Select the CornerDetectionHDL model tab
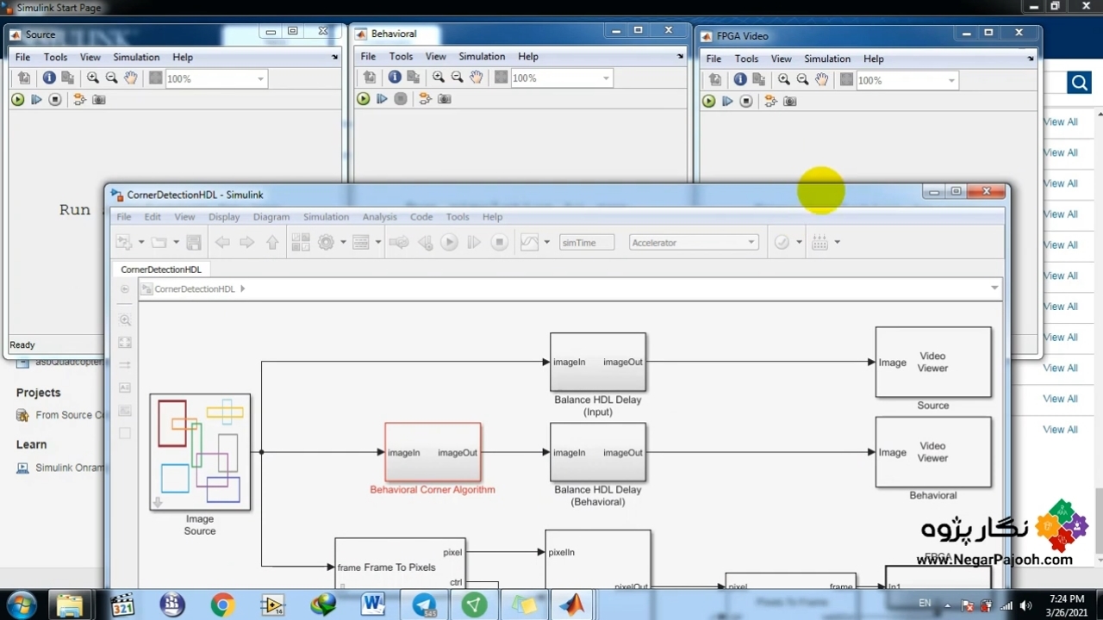Screen dimensions: 1103x620 tap(161, 270)
